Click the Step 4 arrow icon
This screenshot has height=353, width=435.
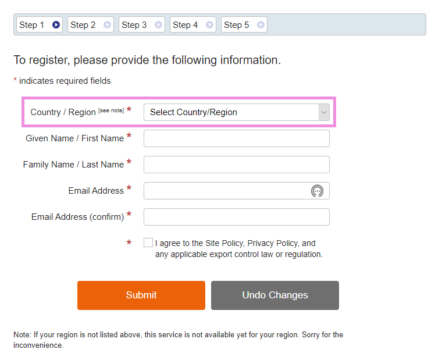click(x=209, y=25)
